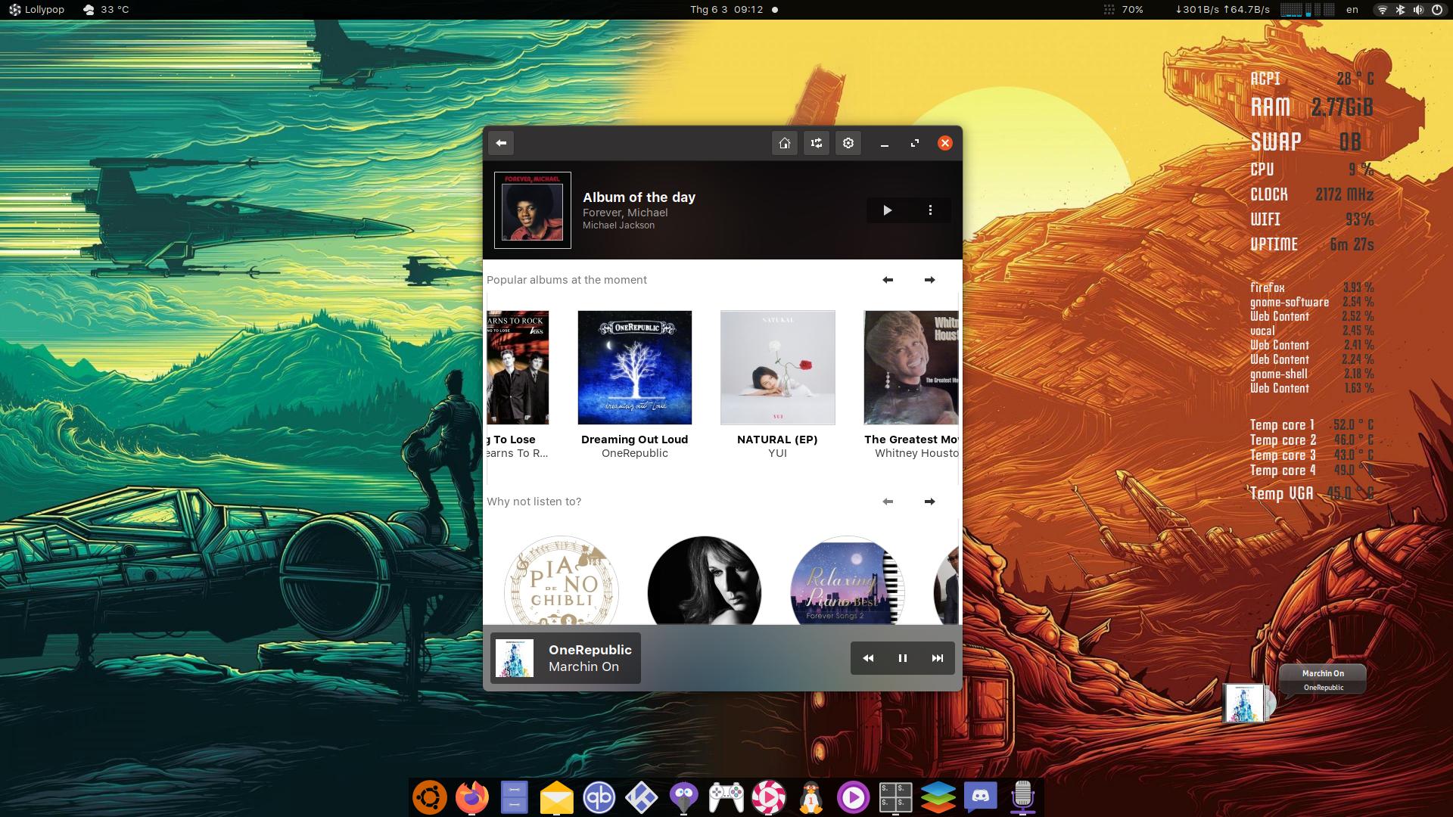Open the yellow mail envelope app

[x=556, y=797]
